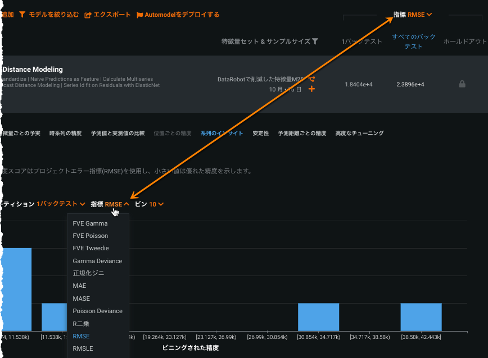Open the 高度なチューニング tab
Screen dimensions: 488x358
359,134
